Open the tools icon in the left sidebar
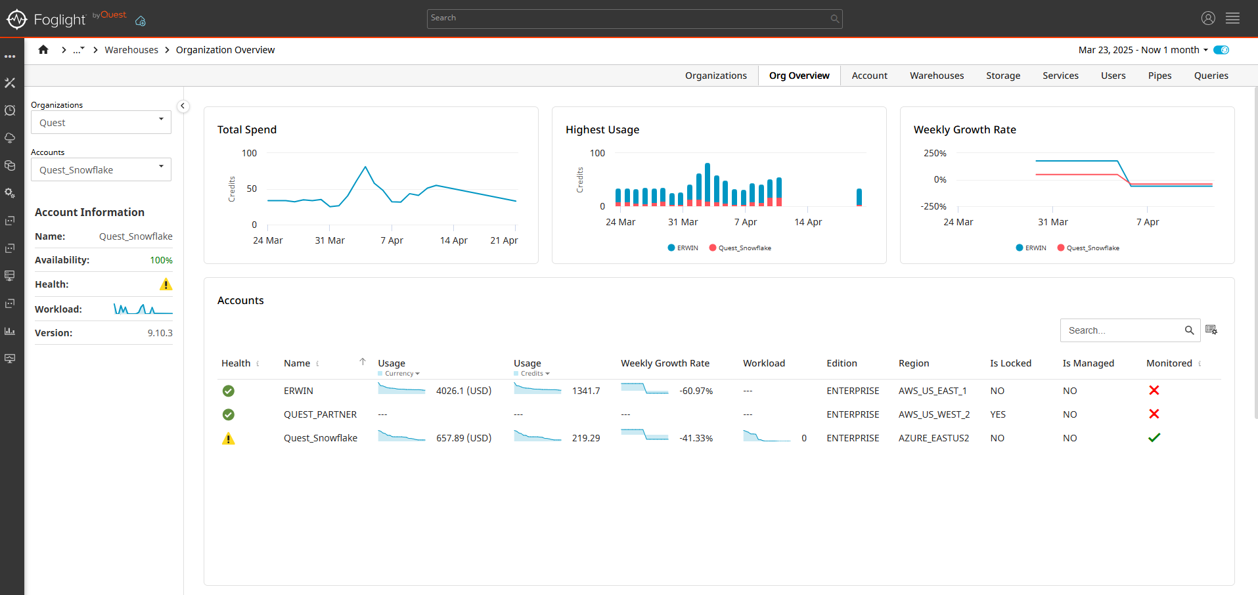 (x=10, y=83)
